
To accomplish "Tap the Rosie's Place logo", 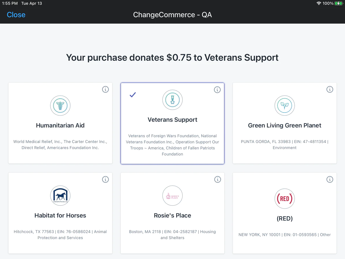I will (x=172, y=196).
